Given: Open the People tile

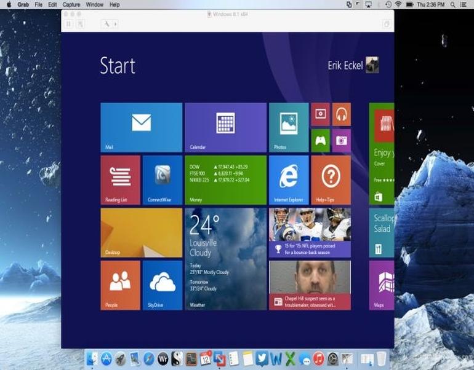Looking at the screenshot, I should pyautogui.click(x=120, y=285).
